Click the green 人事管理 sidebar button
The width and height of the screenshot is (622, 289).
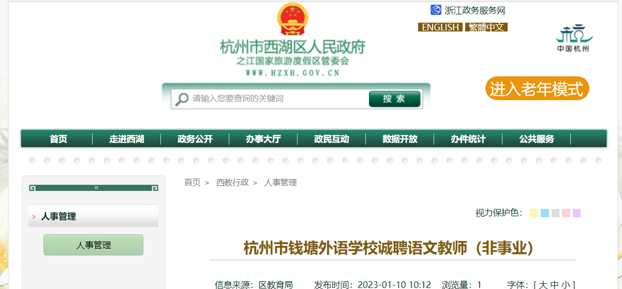point(93,245)
